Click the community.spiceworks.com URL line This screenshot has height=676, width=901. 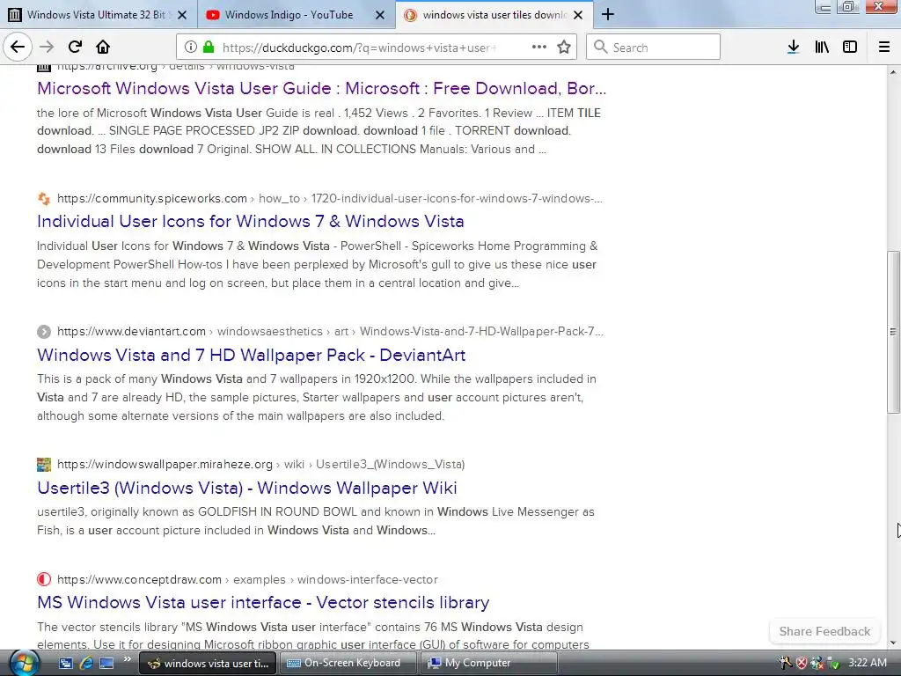330,198
